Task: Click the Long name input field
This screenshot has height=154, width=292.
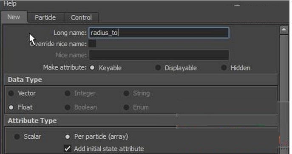Action: click(x=159, y=33)
